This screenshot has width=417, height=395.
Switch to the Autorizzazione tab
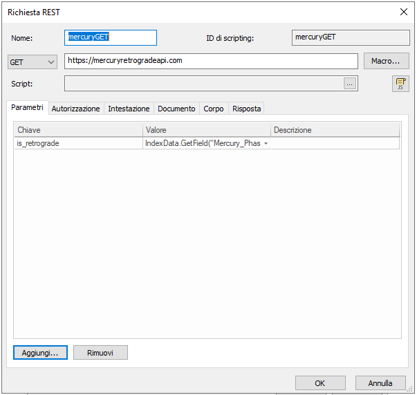76,109
